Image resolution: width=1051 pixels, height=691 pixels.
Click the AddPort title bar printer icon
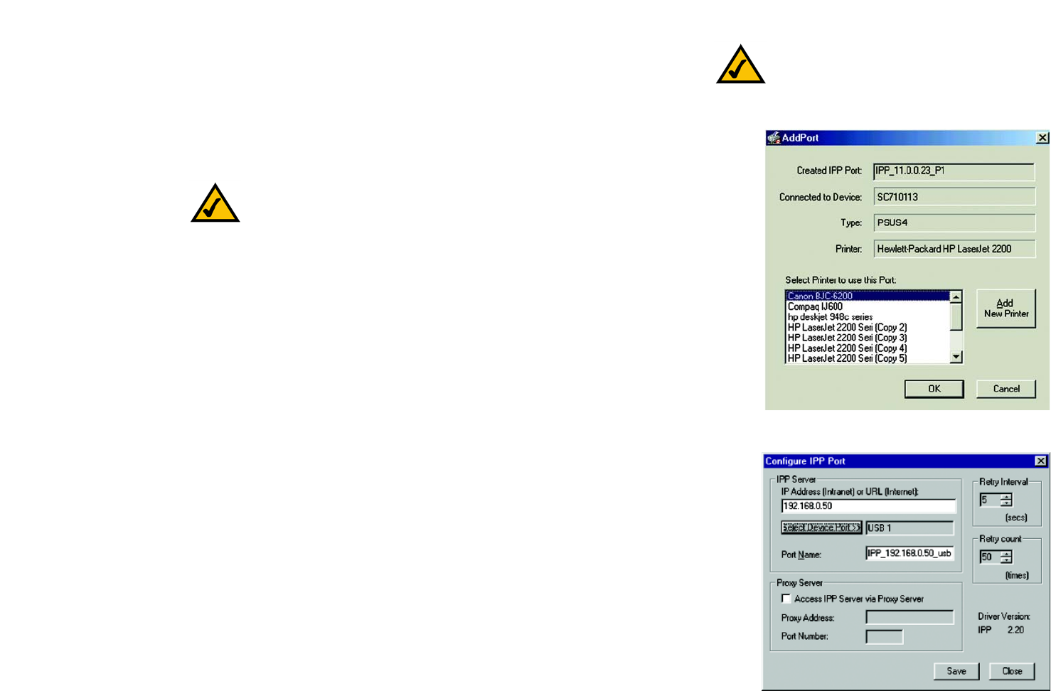click(774, 138)
